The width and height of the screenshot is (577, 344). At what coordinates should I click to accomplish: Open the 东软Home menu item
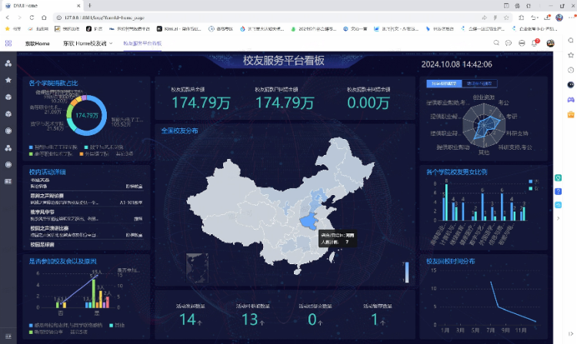click(x=37, y=43)
